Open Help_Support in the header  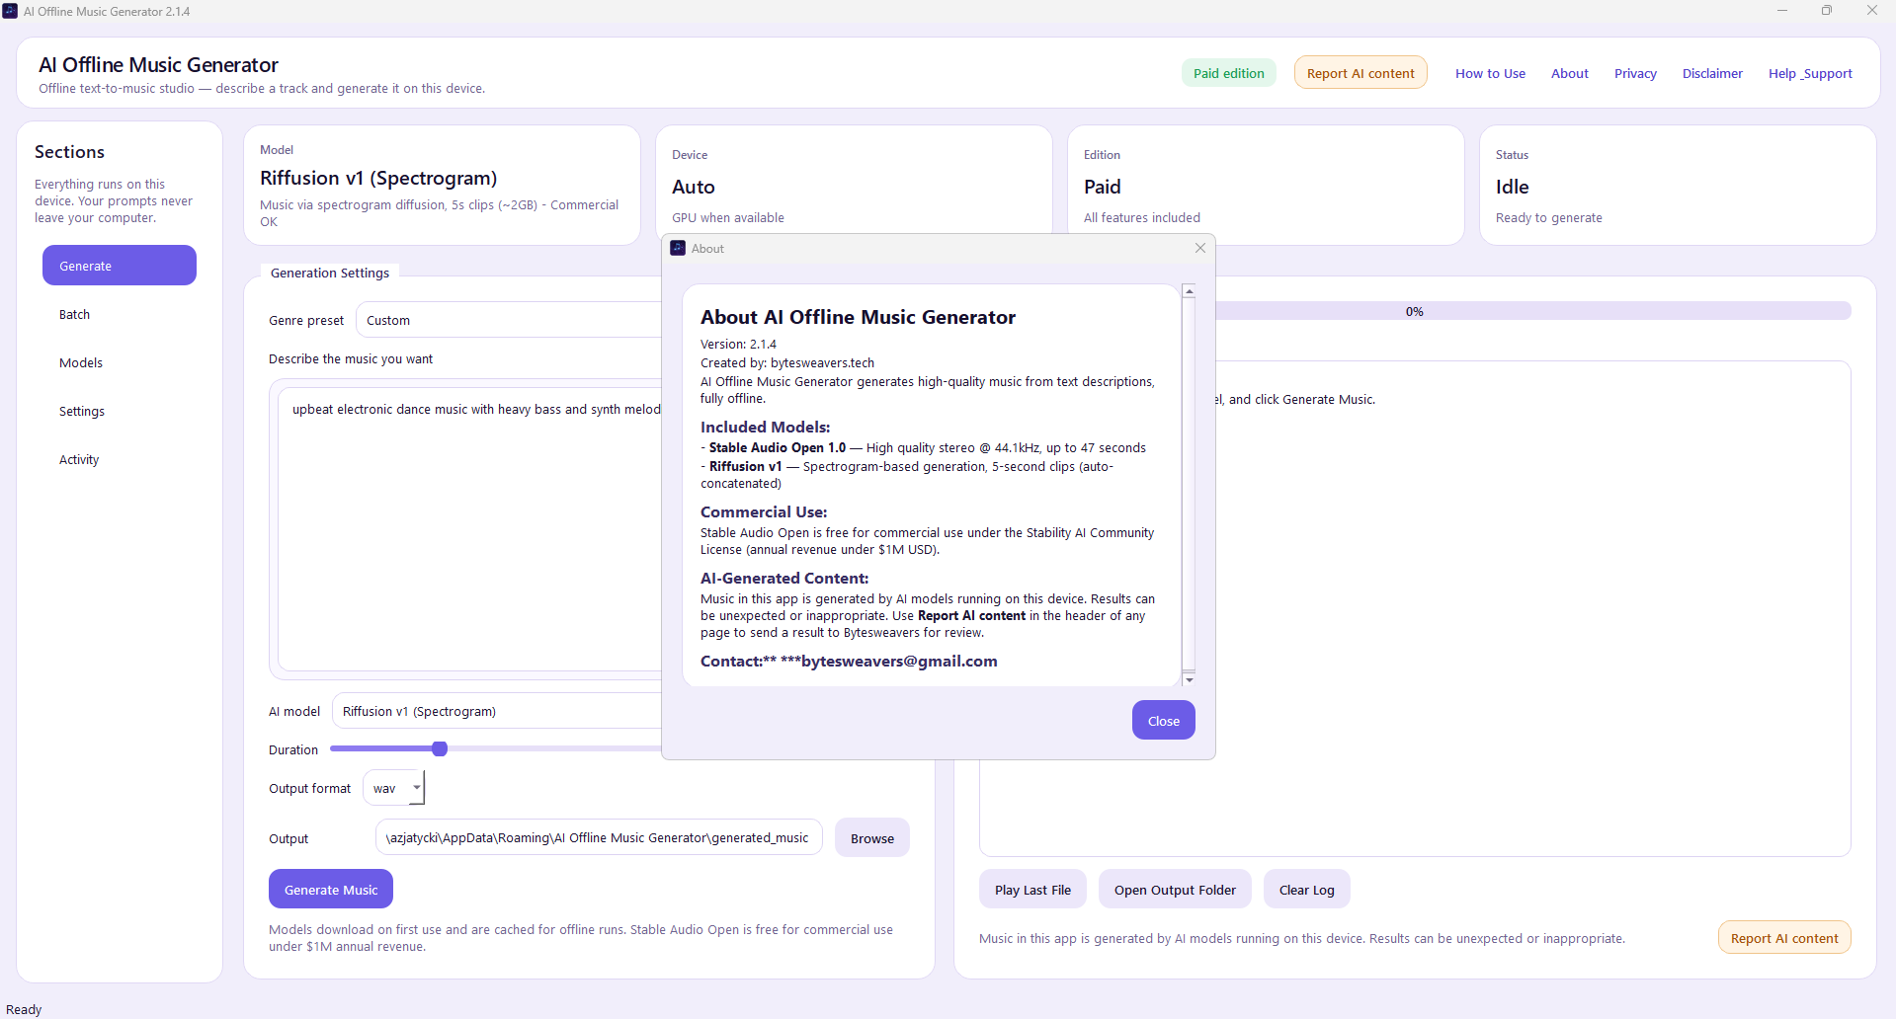click(1810, 73)
